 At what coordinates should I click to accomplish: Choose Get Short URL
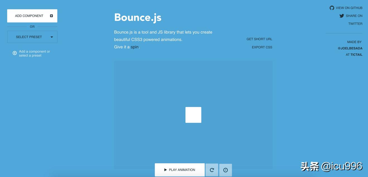click(259, 39)
